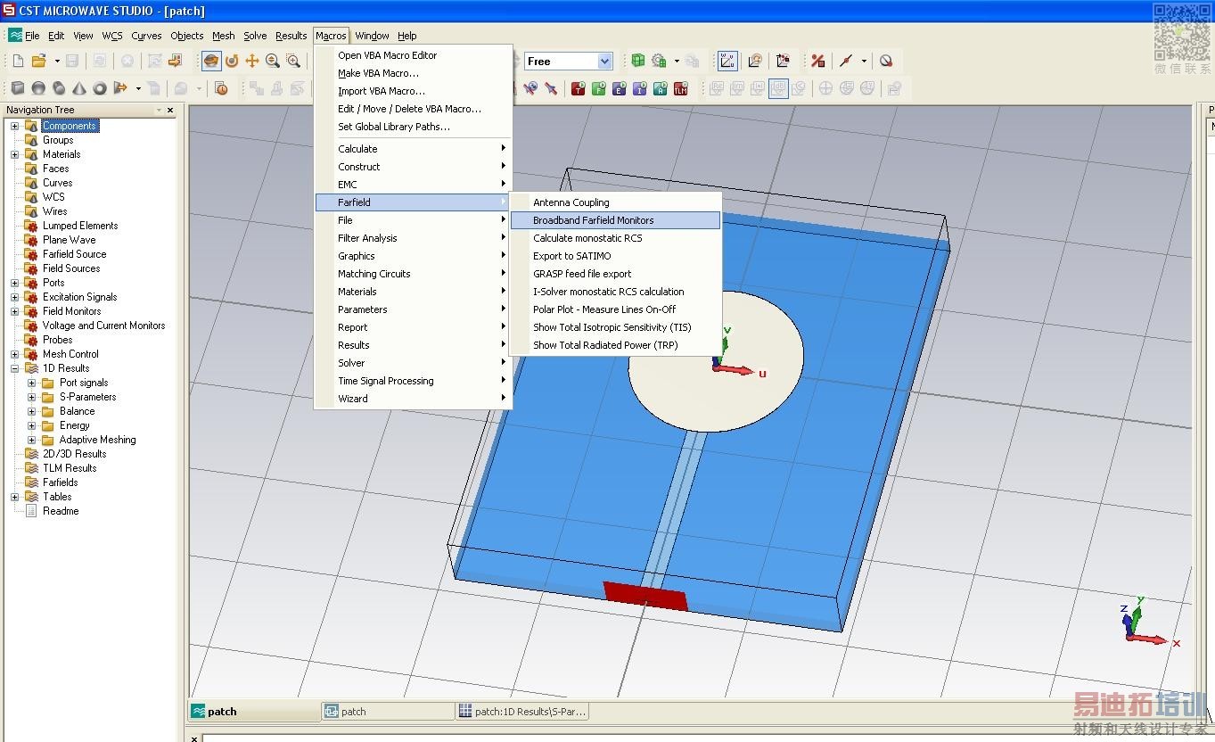Expand the Tables tree node
Screen dimensions: 1215x742
pyautogui.click(x=14, y=497)
